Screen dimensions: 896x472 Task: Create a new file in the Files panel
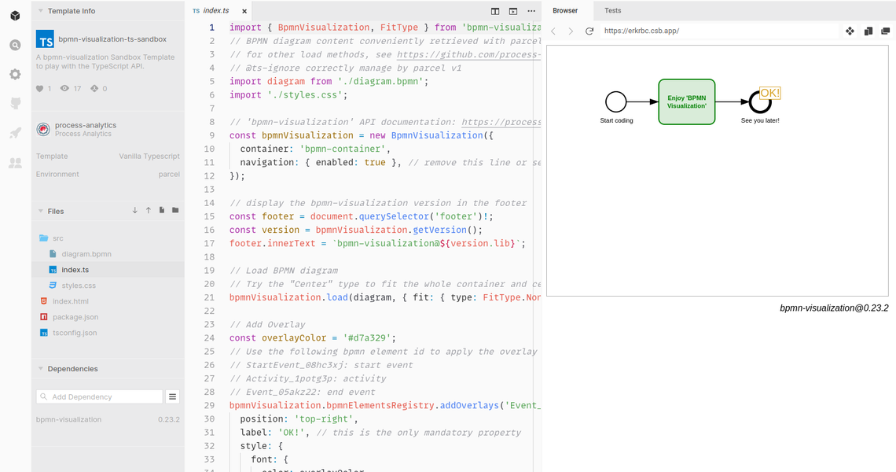[161, 210]
